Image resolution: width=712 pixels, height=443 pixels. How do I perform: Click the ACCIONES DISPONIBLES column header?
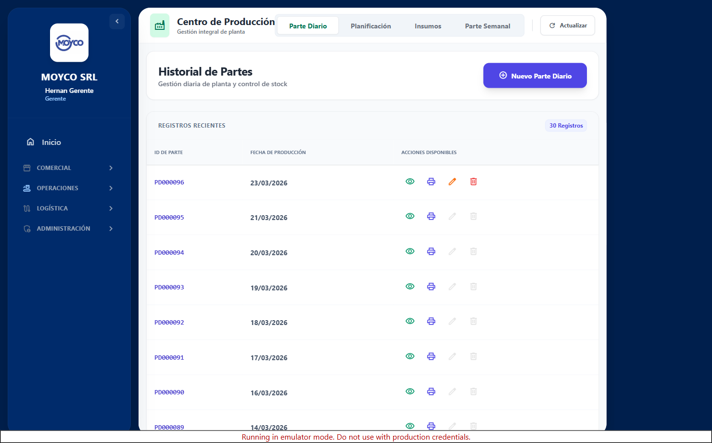click(x=429, y=153)
